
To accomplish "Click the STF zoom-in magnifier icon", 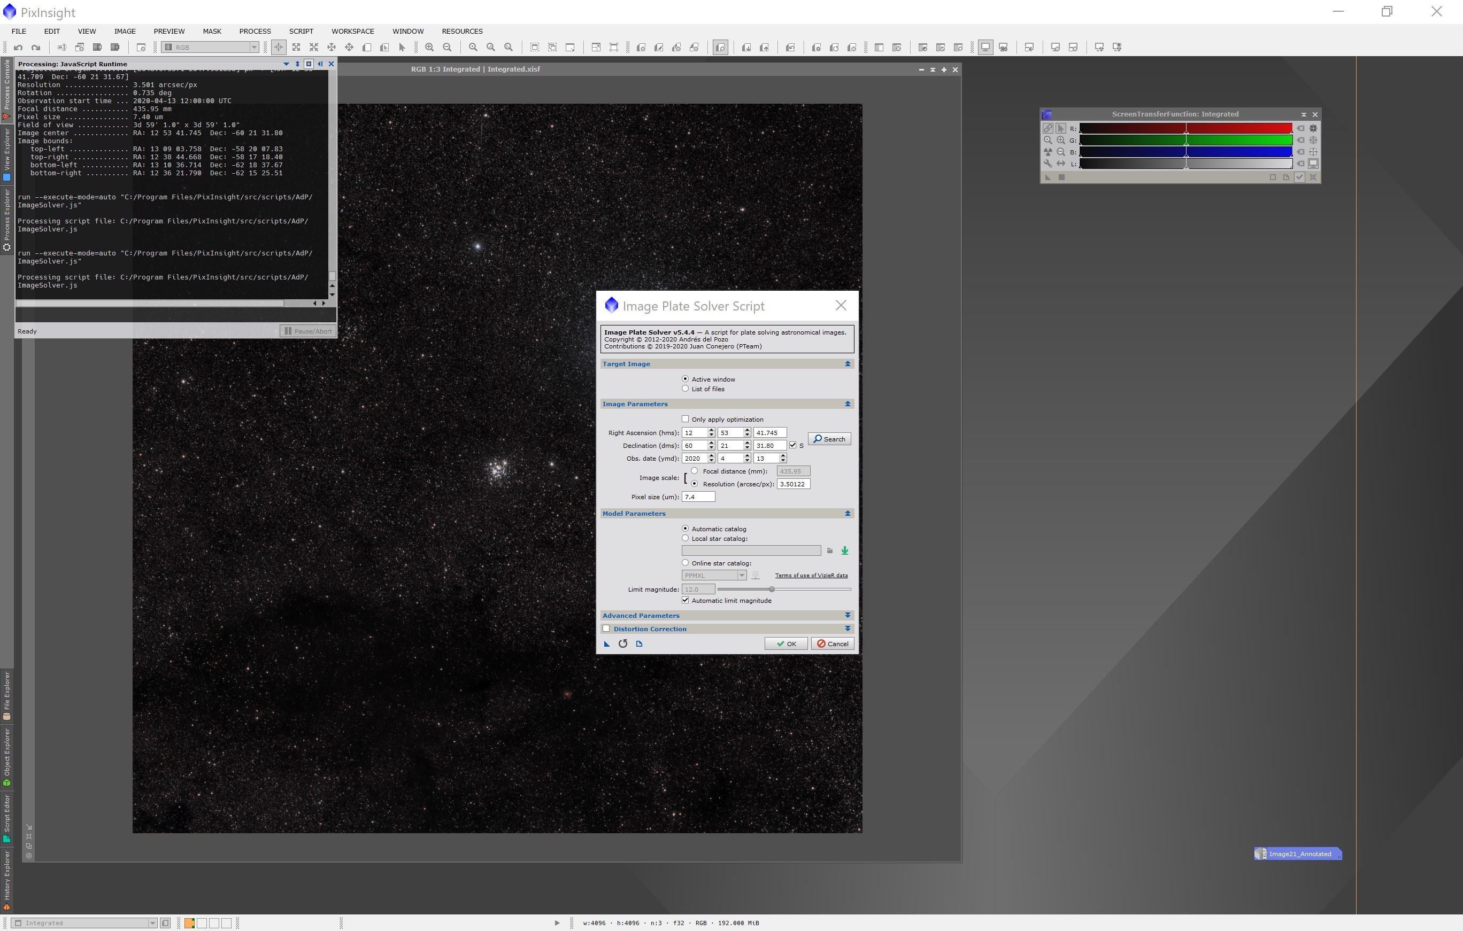I will pyautogui.click(x=1061, y=139).
